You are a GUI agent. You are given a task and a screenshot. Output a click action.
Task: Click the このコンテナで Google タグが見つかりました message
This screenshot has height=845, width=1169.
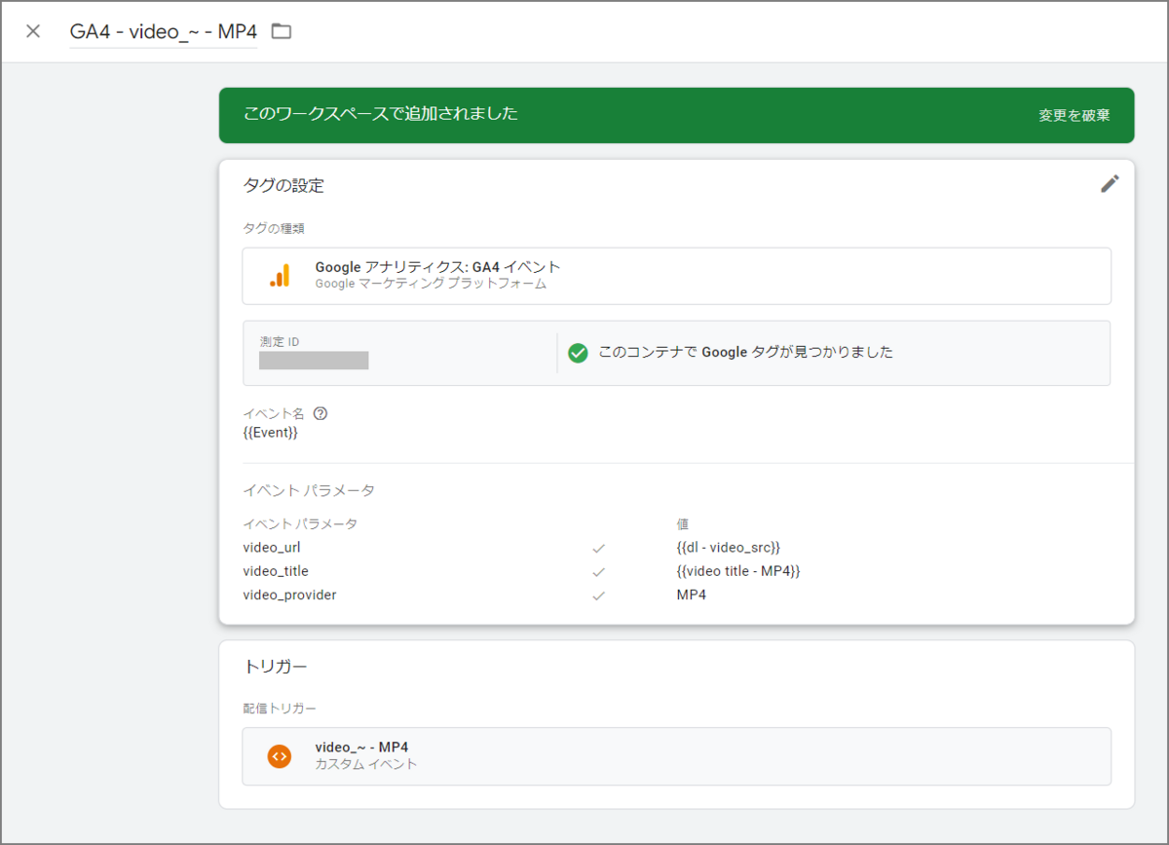(x=745, y=353)
